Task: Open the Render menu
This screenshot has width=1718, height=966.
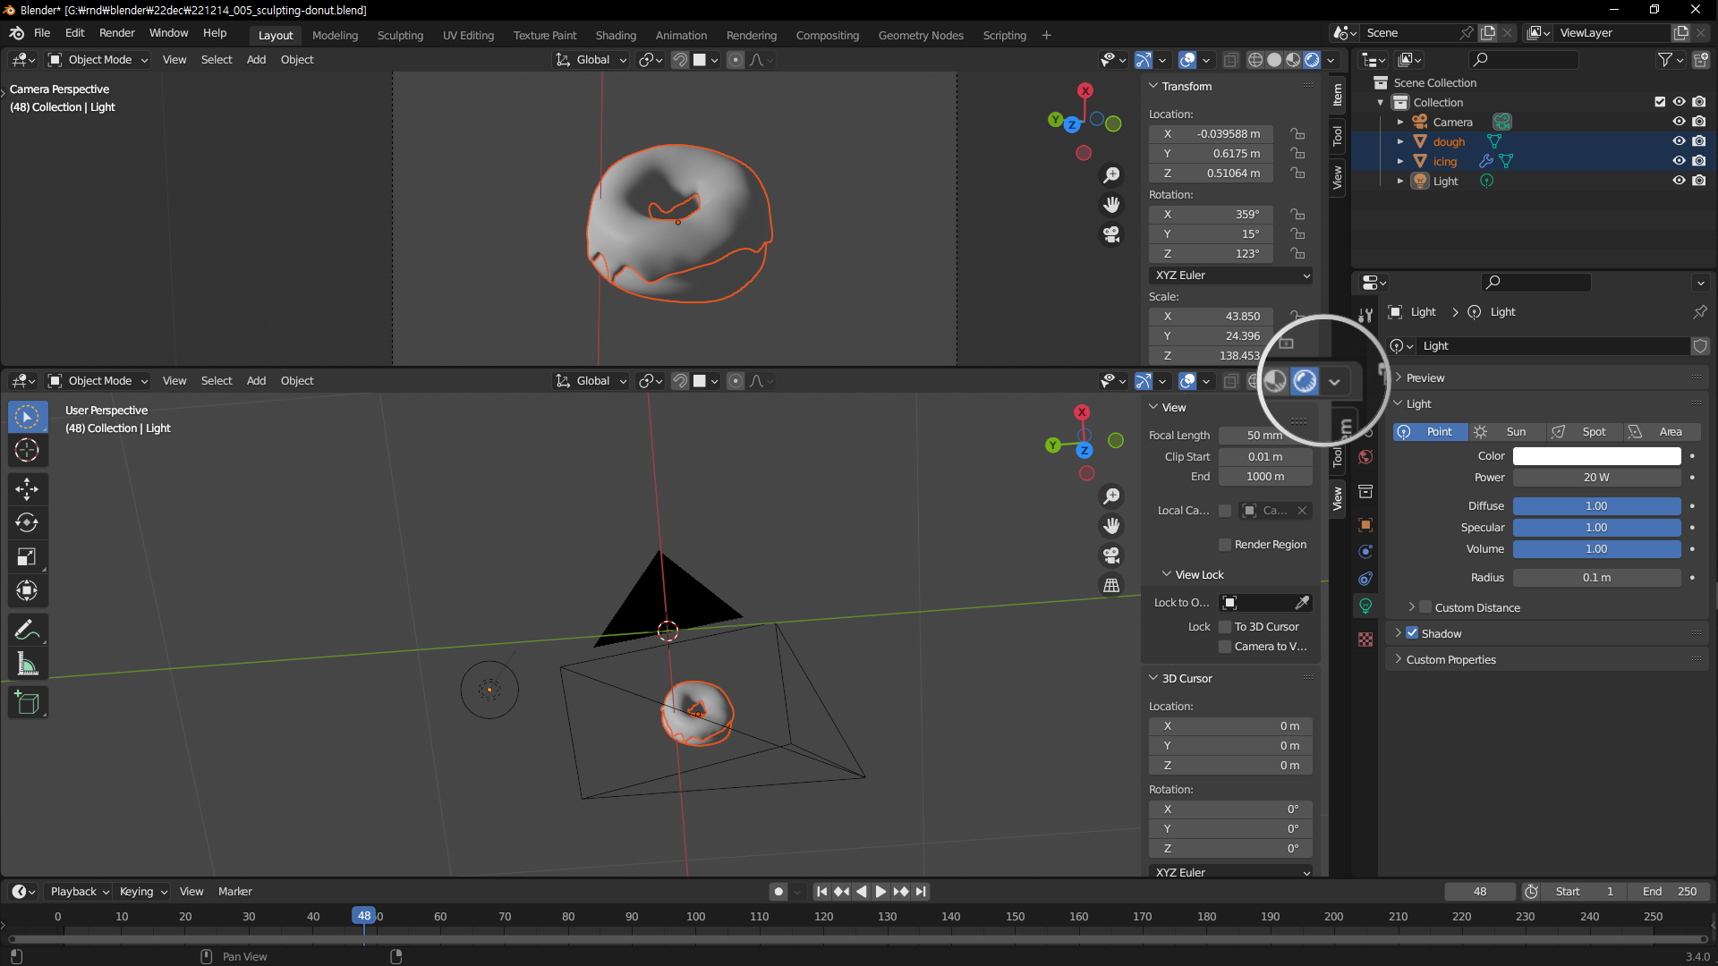Action: coord(116,33)
